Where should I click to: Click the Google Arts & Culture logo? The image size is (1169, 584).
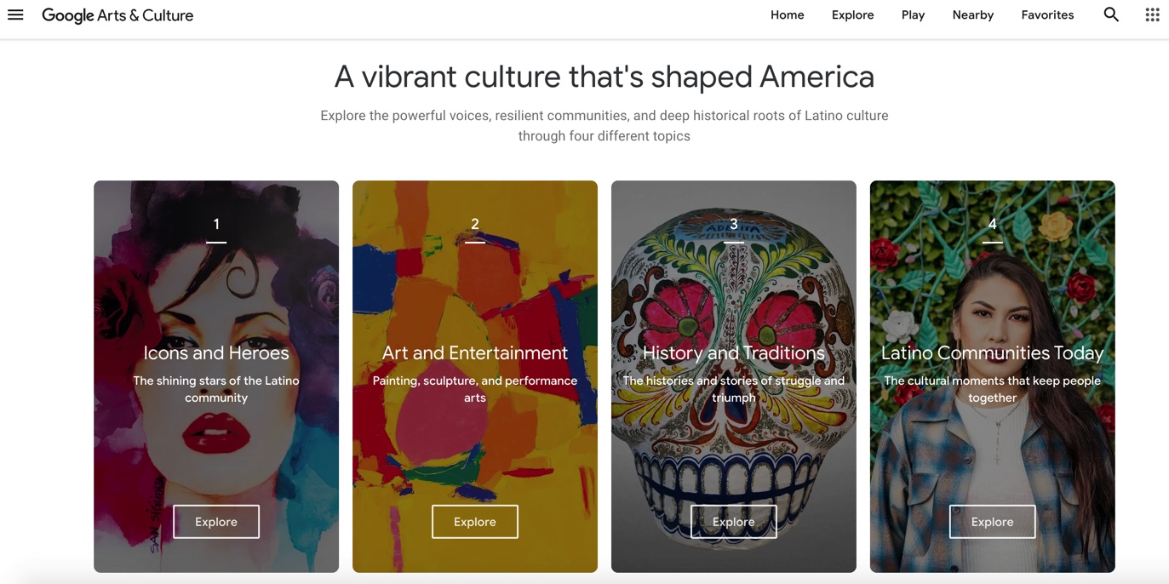[x=117, y=15]
